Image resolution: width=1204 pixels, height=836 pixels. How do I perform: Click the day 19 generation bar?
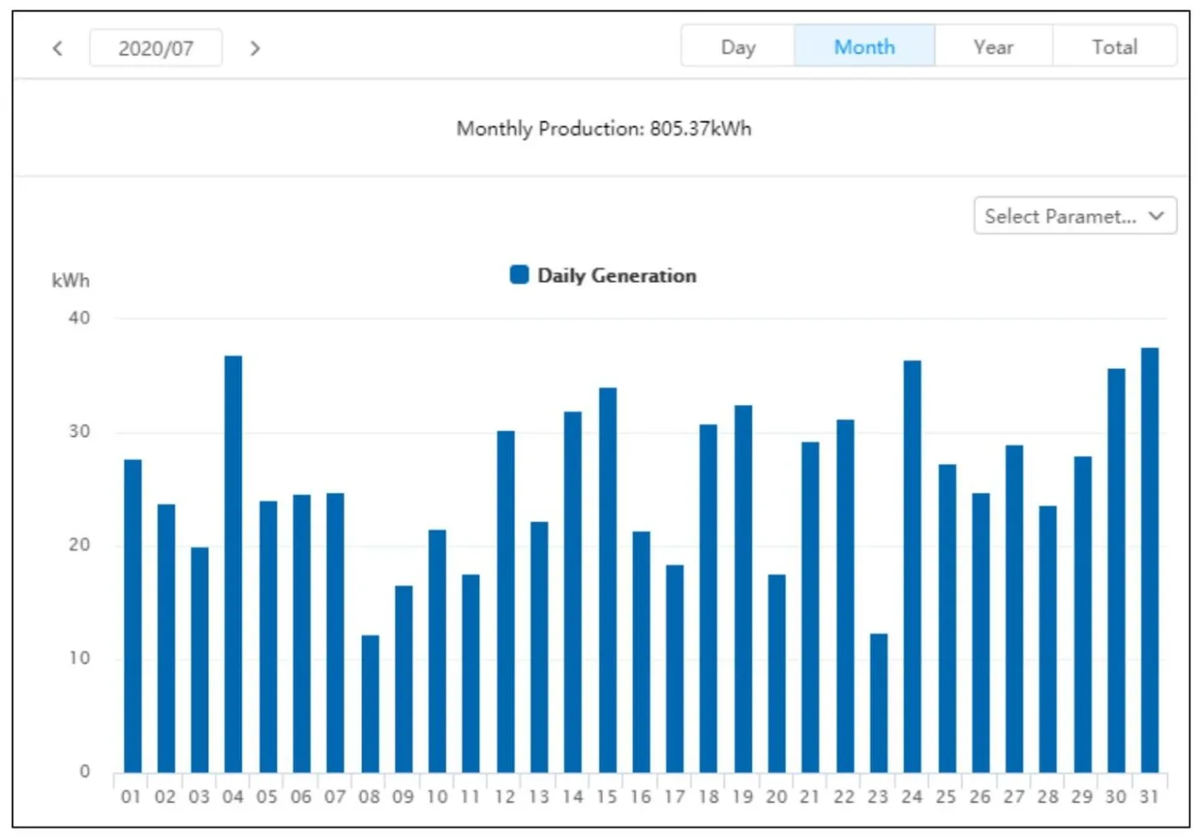point(743,588)
